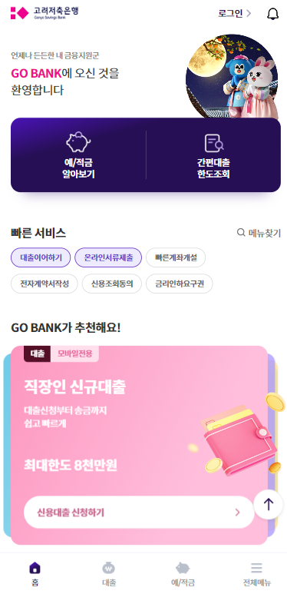This screenshot has width=287, height=594.
Task: Select the 대출이어하기 chip
Action: (x=41, y=257)
